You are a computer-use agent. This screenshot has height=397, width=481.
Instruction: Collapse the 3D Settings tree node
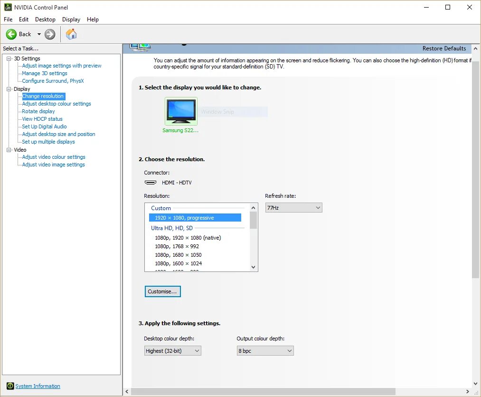[x=9, y=58]
